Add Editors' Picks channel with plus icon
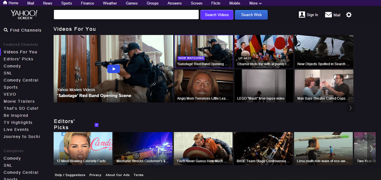This screenshot has width=381, height=180. point(97,125)
